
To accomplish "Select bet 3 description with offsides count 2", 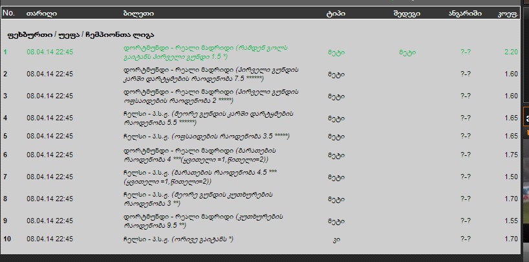I will 211,96.
